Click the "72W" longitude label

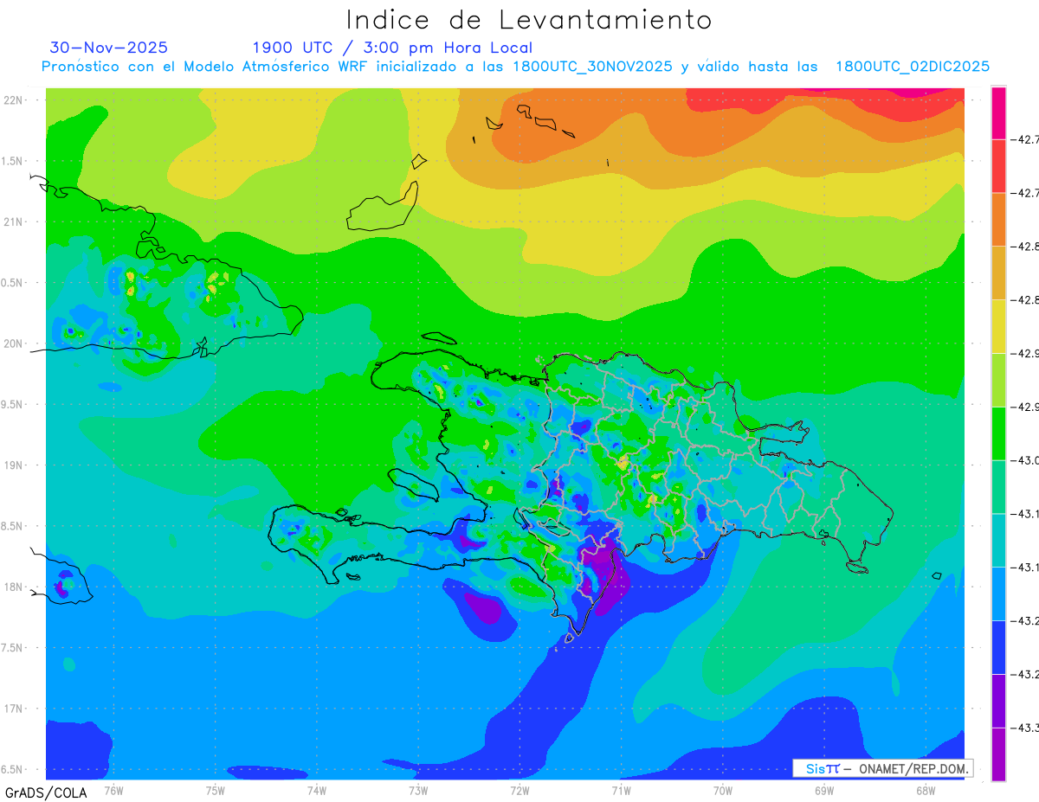click(x=519, y=790)
